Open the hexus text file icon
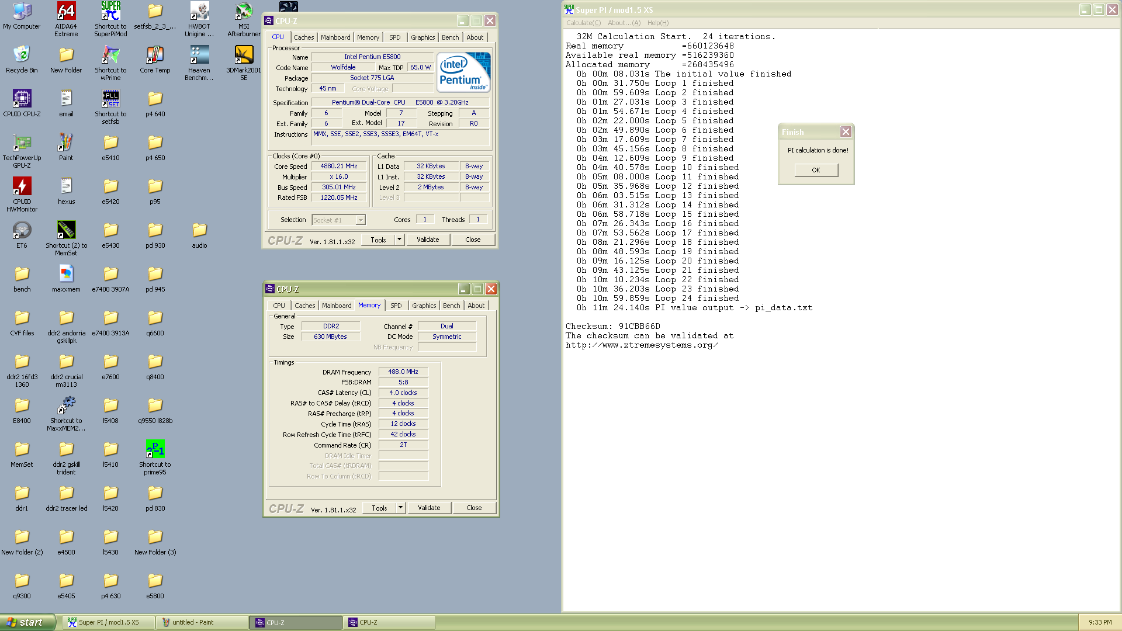Screen dimensions: 1122x631 (x=66, y=191)
